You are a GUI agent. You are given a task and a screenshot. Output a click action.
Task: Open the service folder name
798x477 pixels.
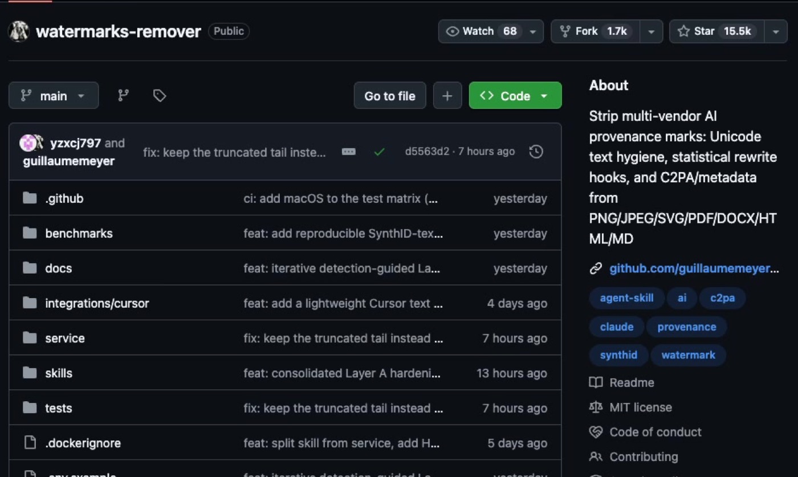point(64,338)
